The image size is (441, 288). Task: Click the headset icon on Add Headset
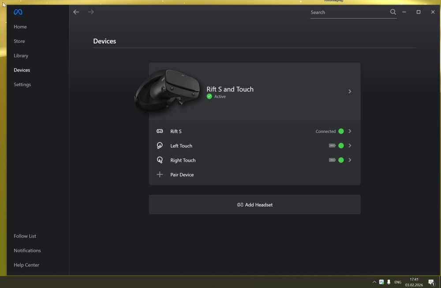click(x=240, y=205)
